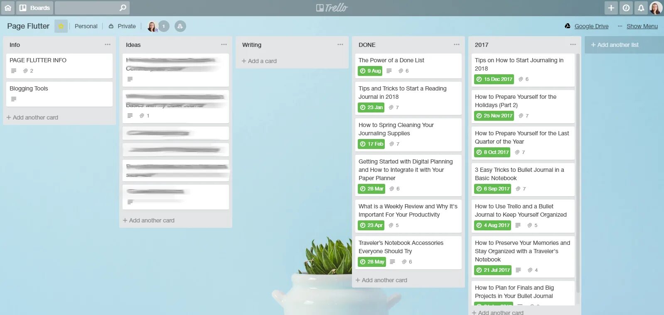
Task: Add a card in Writing list
Action: [259, 61]
